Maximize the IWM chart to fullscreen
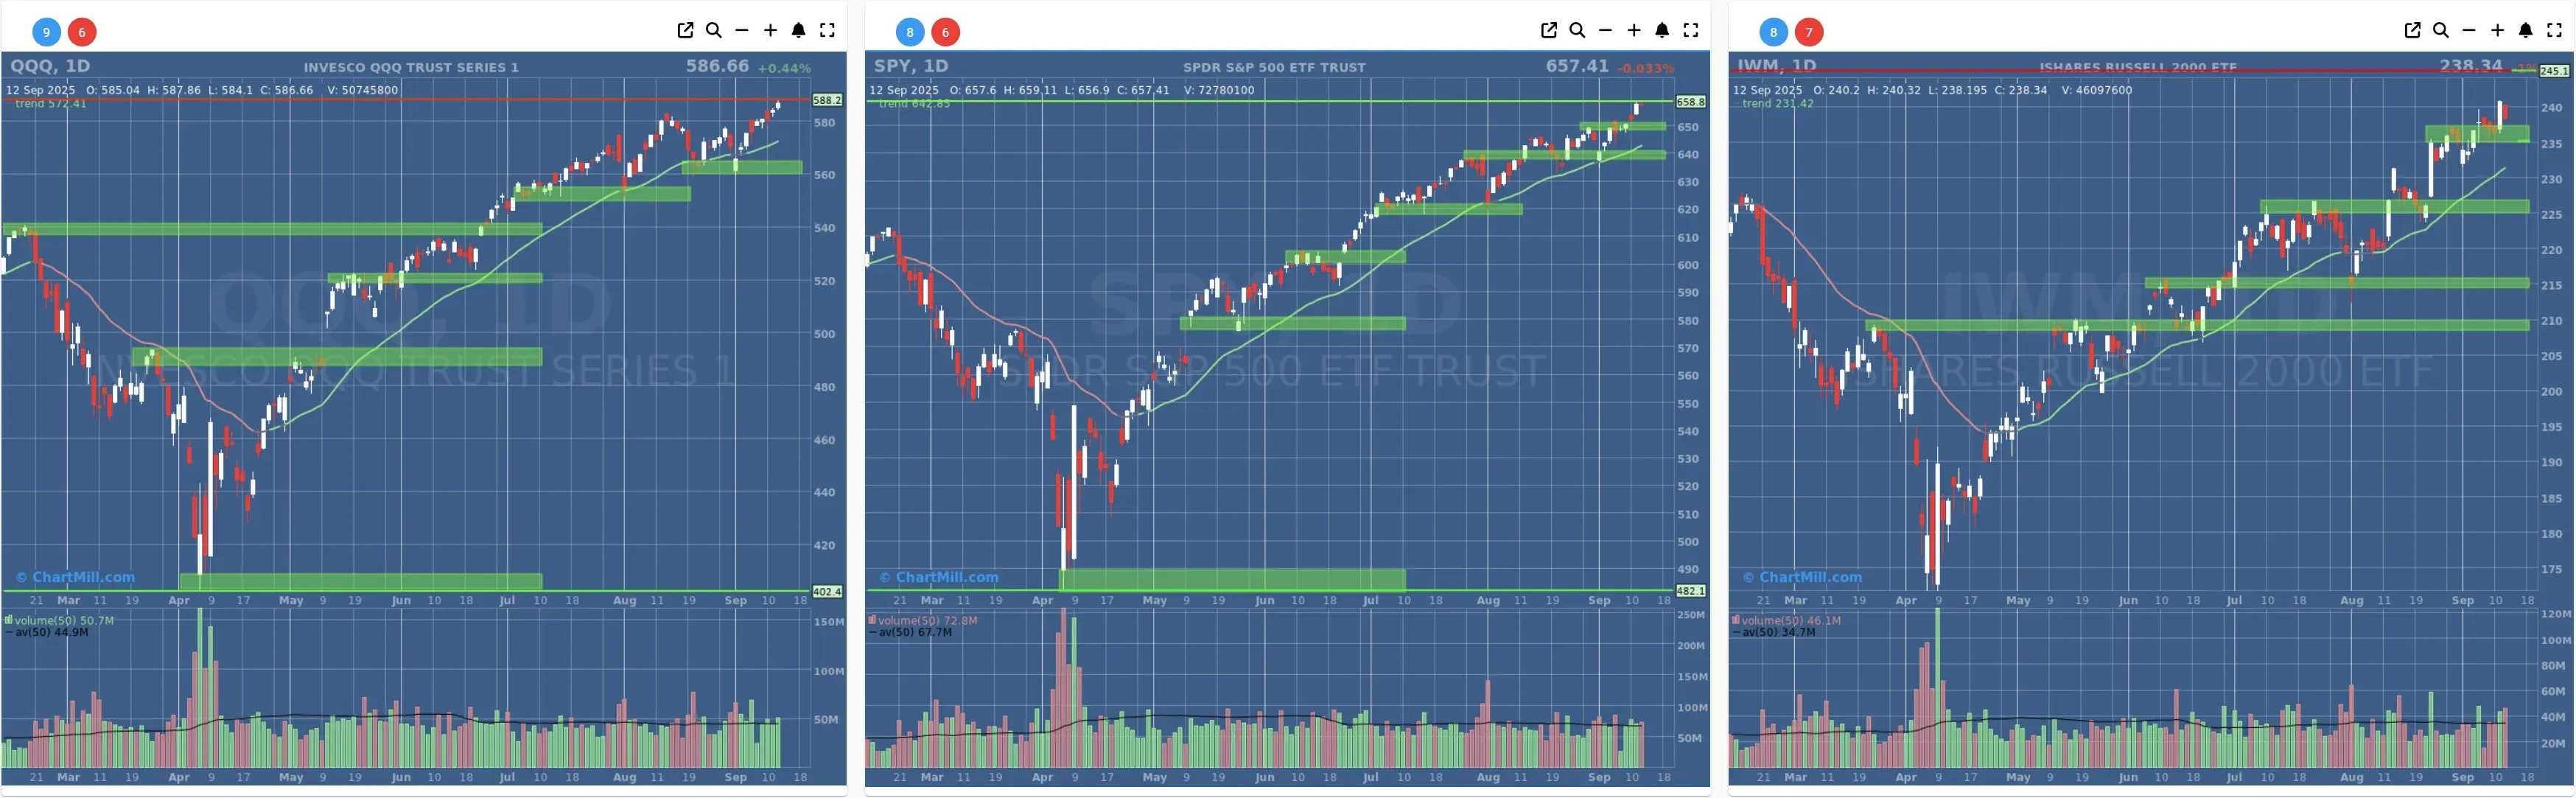The image size is (2576, 798). click(x=2554, y=31)
